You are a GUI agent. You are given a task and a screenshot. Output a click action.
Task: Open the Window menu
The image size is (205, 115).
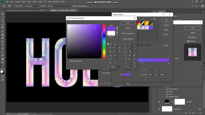pos(56,2)
